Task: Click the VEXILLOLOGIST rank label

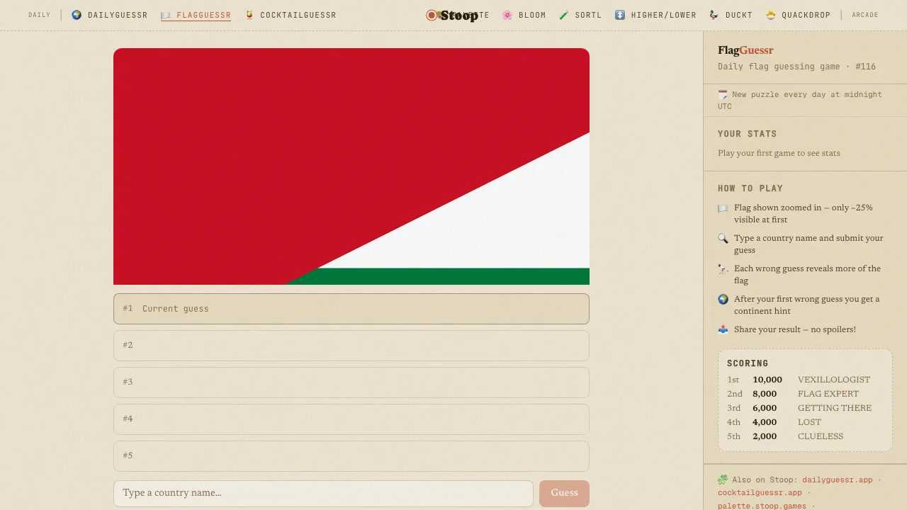Action: (x=834, y=380)
